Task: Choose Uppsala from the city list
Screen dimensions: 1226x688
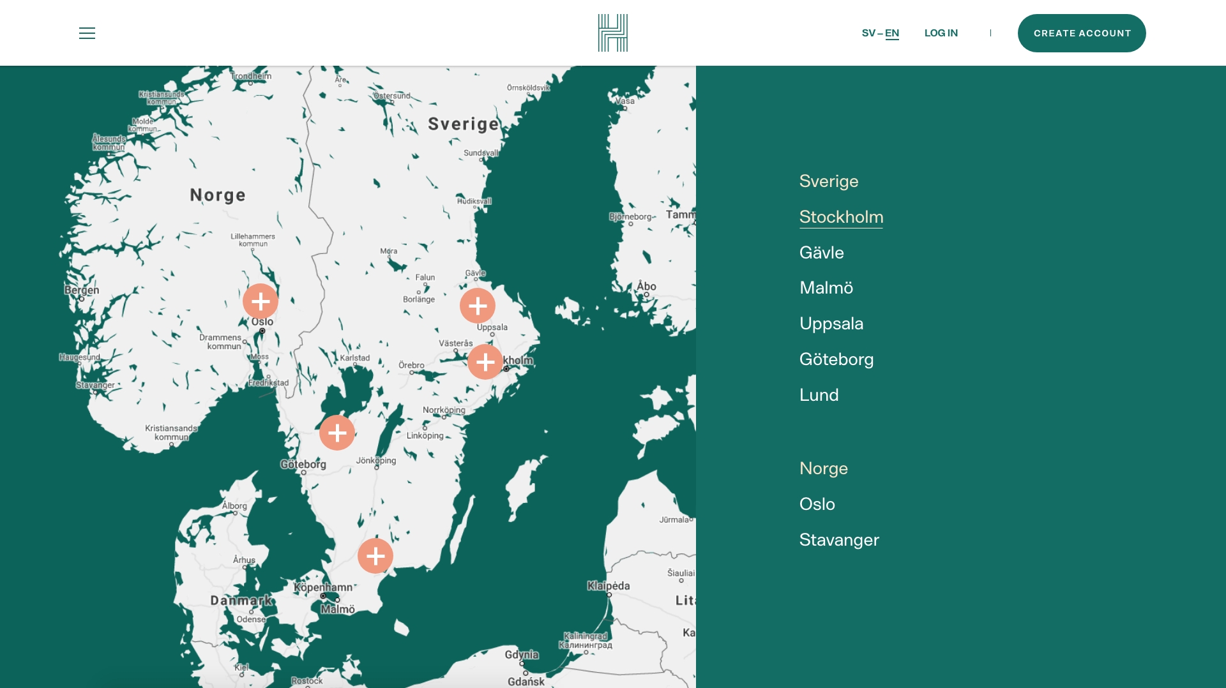Action: [831, 324]
